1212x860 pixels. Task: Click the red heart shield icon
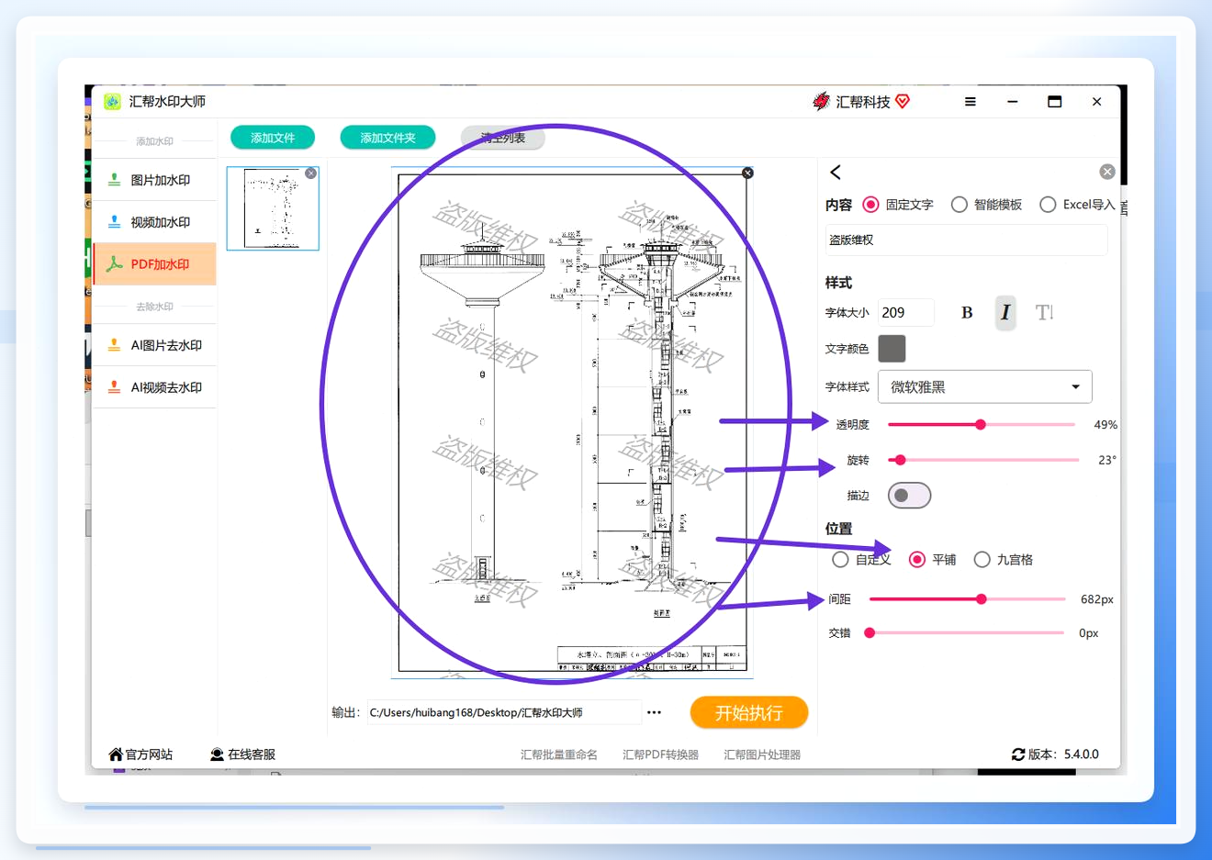(903, 102)
